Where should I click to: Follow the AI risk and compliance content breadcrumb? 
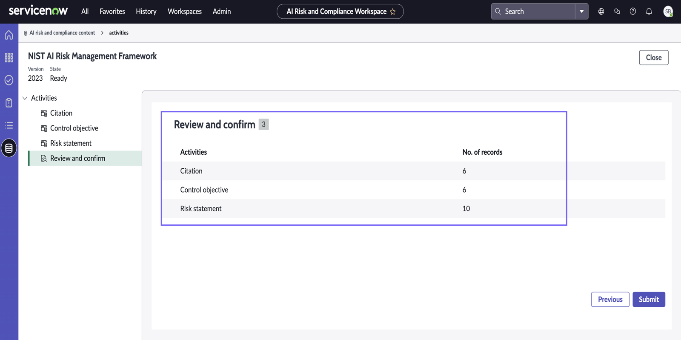(x=62, y=33)
